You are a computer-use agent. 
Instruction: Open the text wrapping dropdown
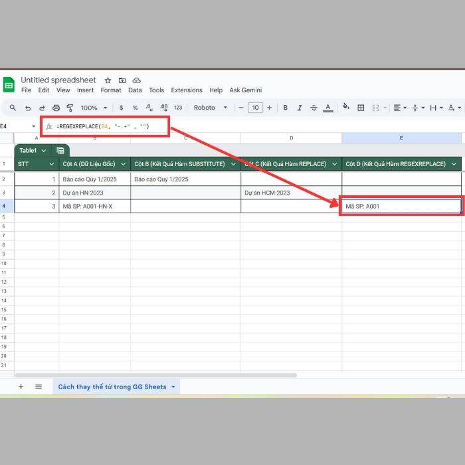(x=436, y=108)
